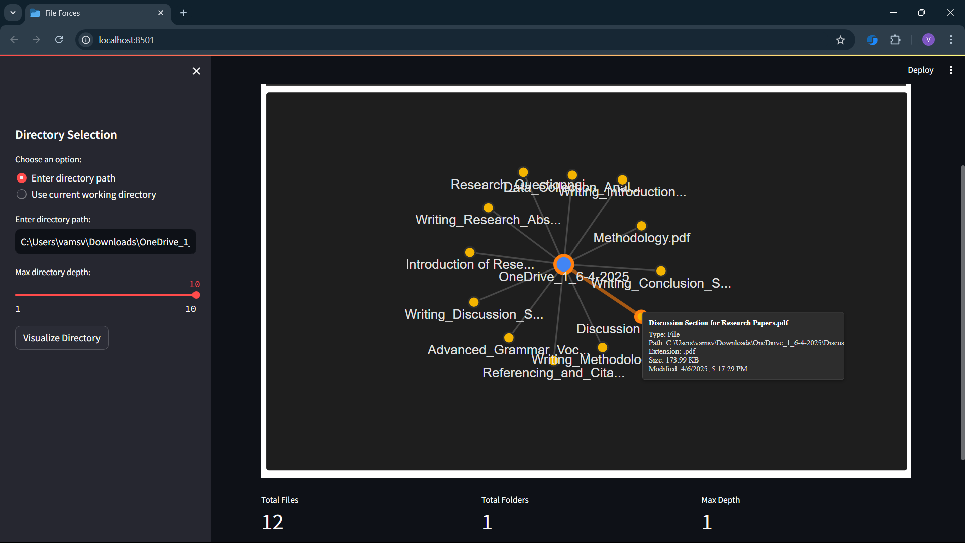Reload the localhost page
Screen dimensions: 965x543
tap(59, 40)
